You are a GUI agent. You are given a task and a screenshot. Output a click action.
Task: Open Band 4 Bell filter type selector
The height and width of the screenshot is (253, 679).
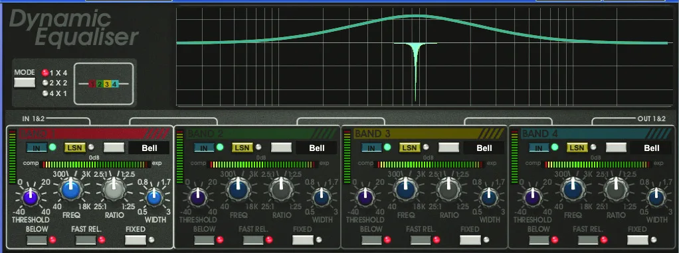(651, 148)
